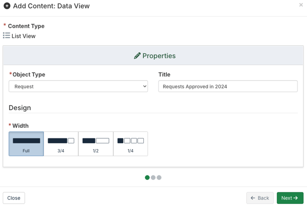The width and height of the screenshot is (307, 207).
Task: Click the first green step indicator dot
Action: click(x=147, y=178)
